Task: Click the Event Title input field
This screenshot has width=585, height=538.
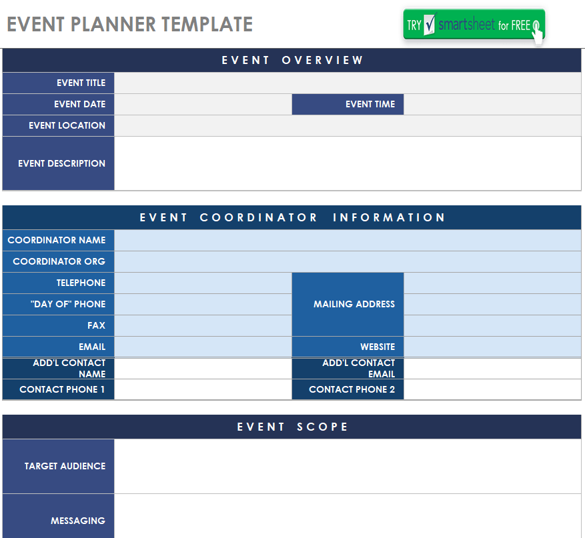Action: 348,83
